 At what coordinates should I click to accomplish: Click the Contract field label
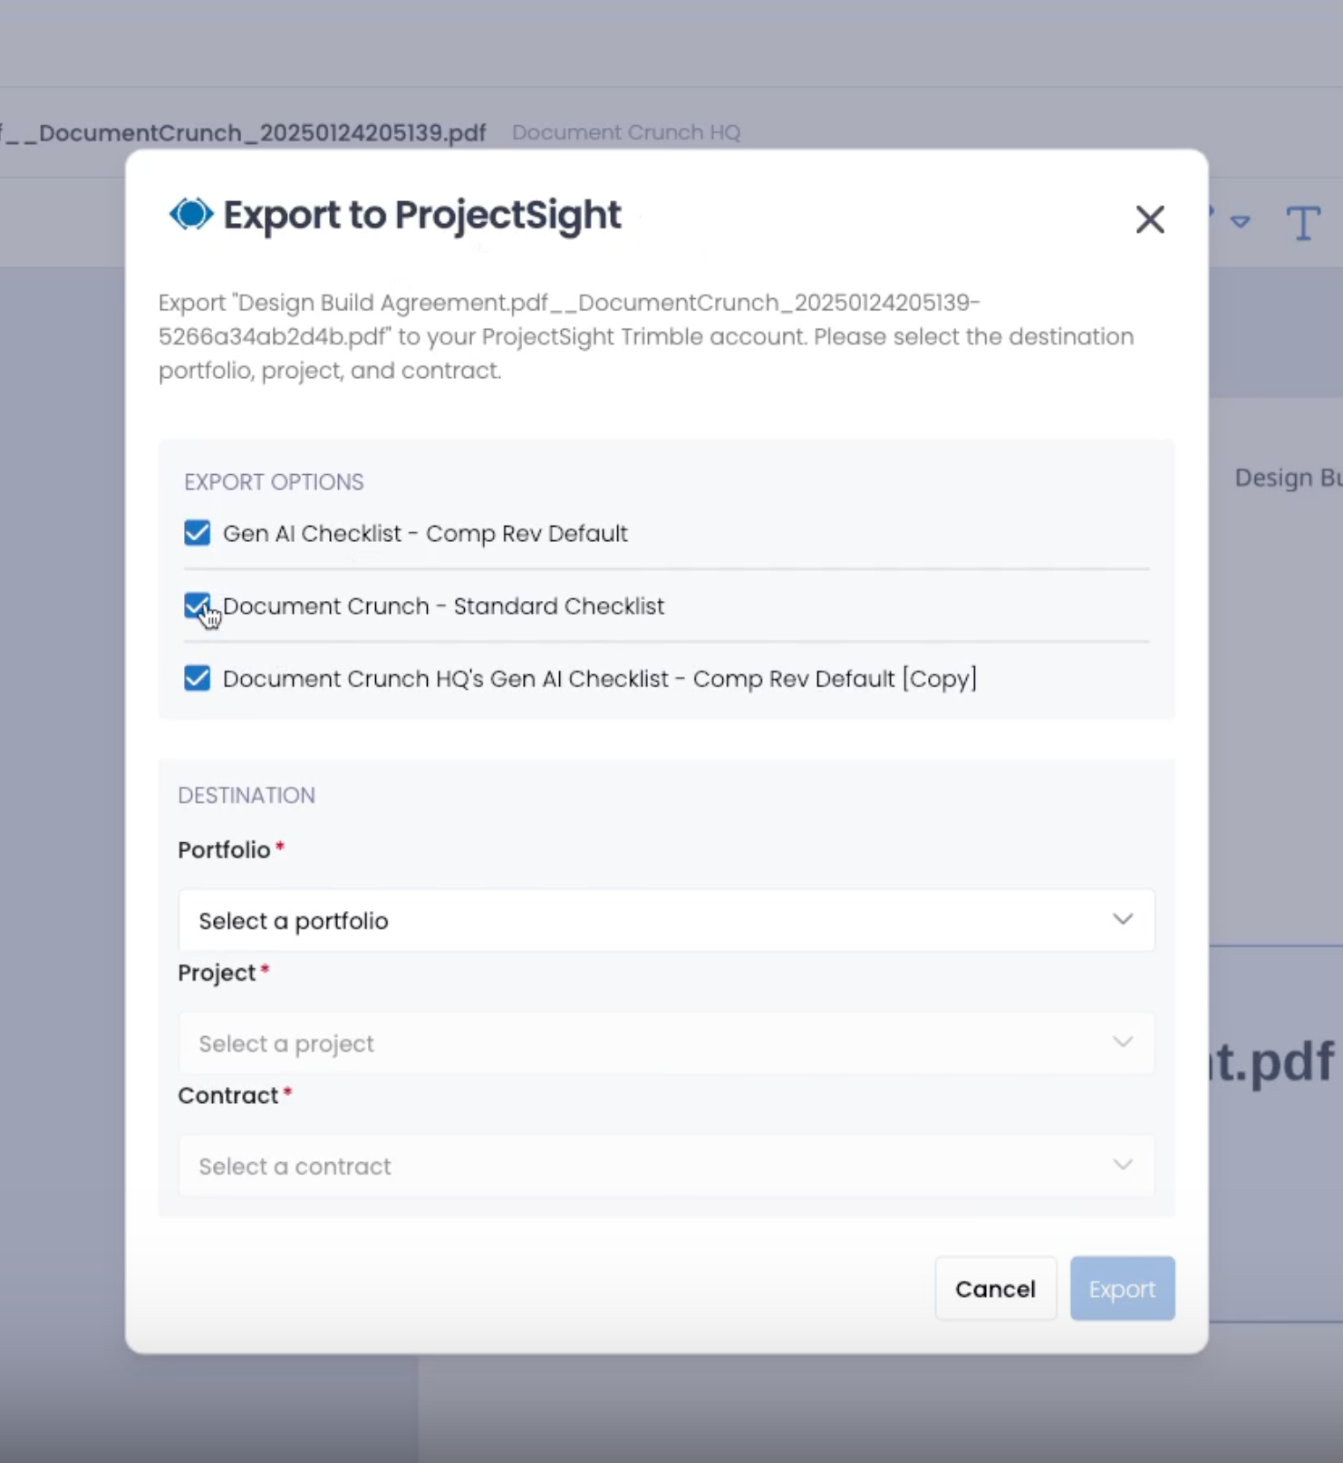227,1095
